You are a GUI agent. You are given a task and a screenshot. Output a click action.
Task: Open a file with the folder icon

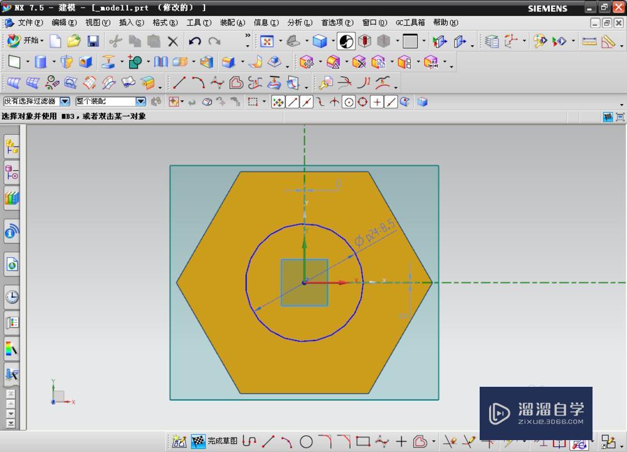74,41
